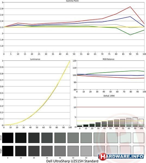Click the RGB Balance chart title
This screenshot has width=146, height=163.
coord(108,59)
